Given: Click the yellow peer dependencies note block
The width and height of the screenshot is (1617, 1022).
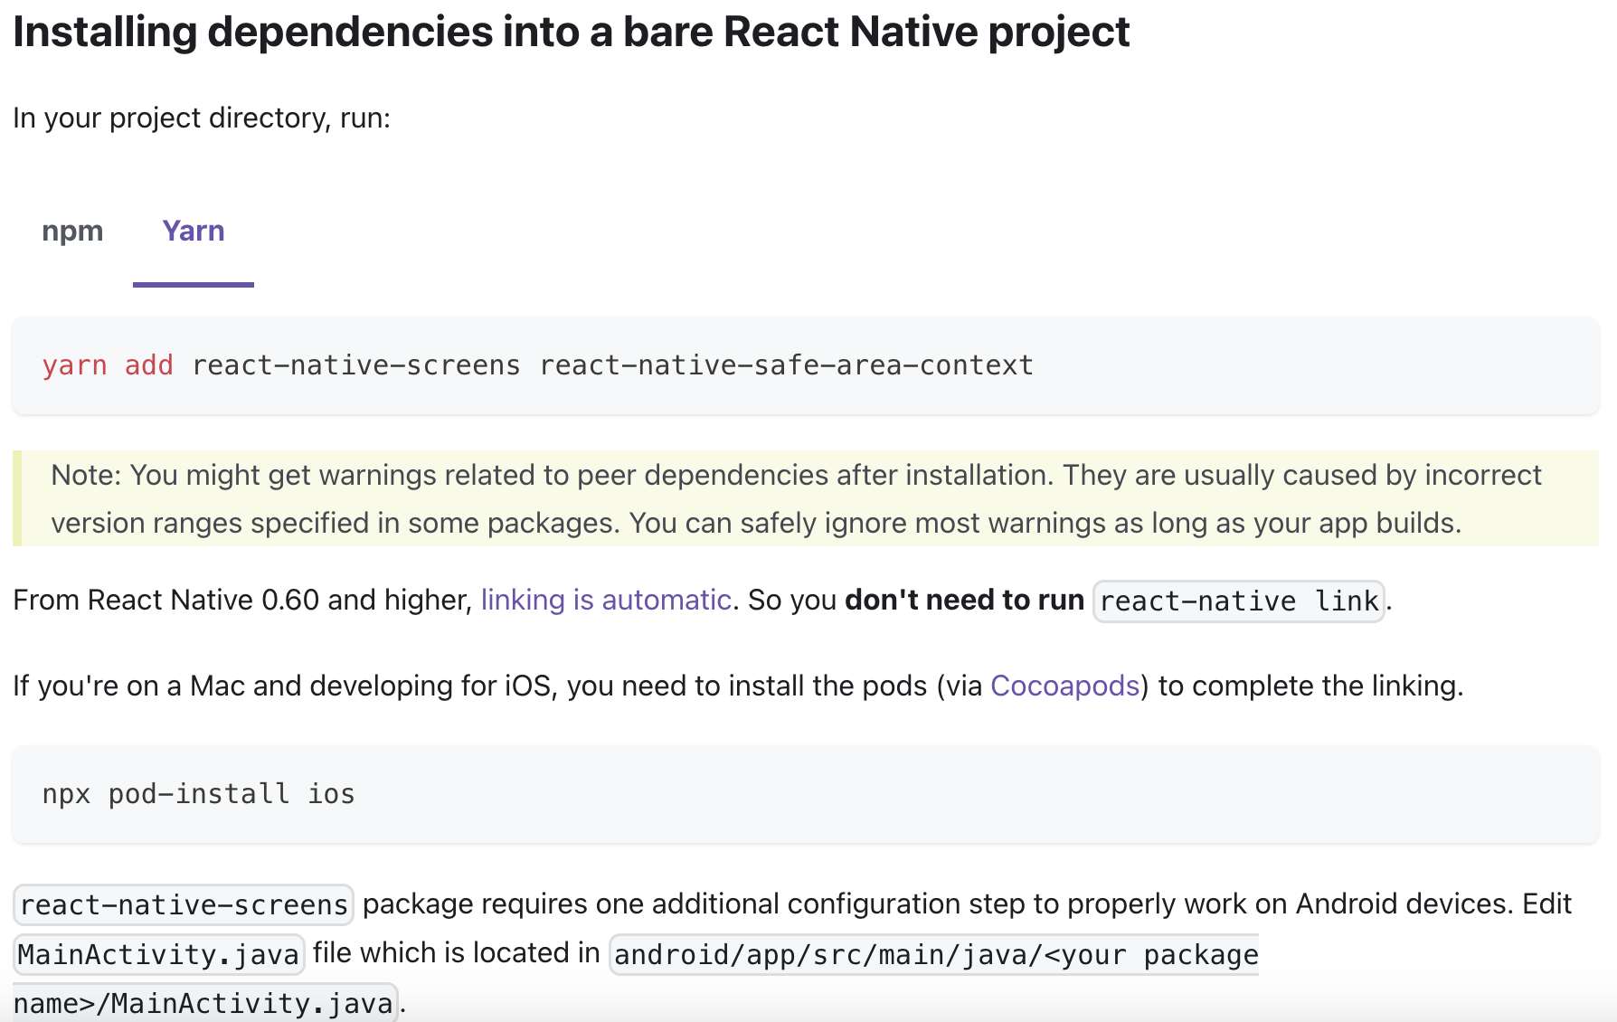Looking at the screenshot, I should click(796, 498).
